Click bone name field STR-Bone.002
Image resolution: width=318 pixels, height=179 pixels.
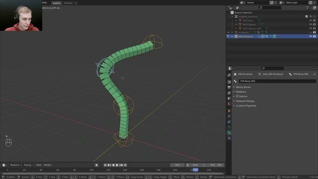click(x=277, y=81)
